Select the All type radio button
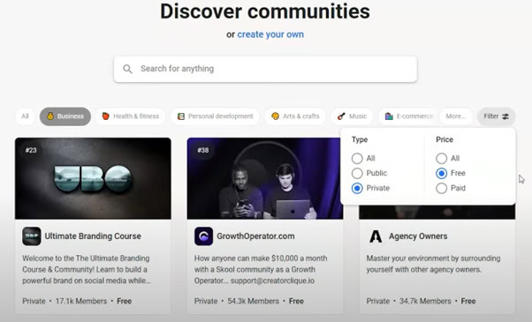 (x=357, y=158)
